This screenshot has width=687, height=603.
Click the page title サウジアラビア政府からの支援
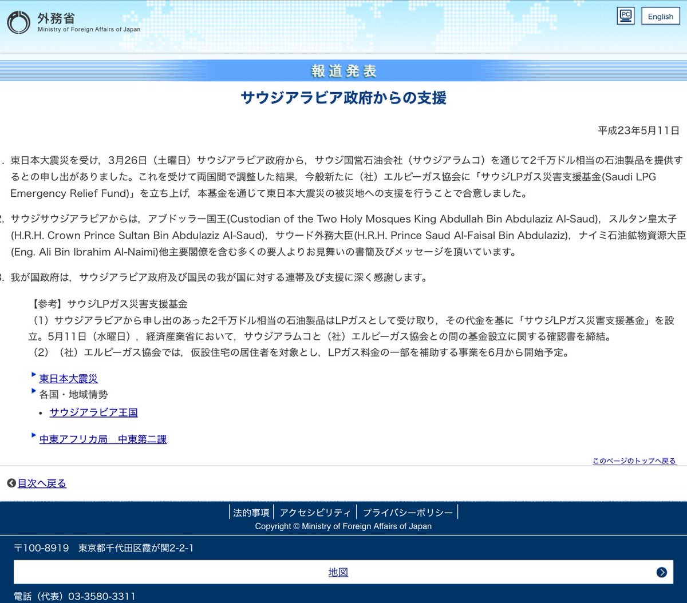[343, 98]
